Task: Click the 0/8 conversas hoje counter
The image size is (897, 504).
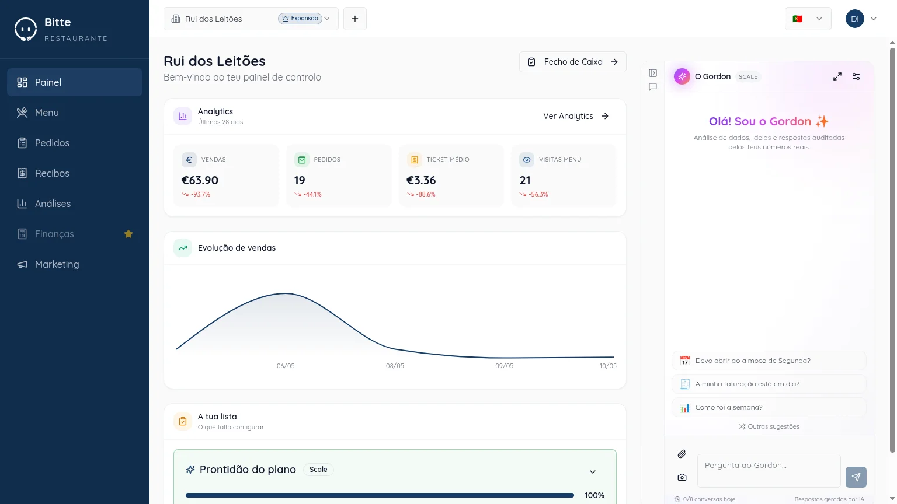Action: 705,499
